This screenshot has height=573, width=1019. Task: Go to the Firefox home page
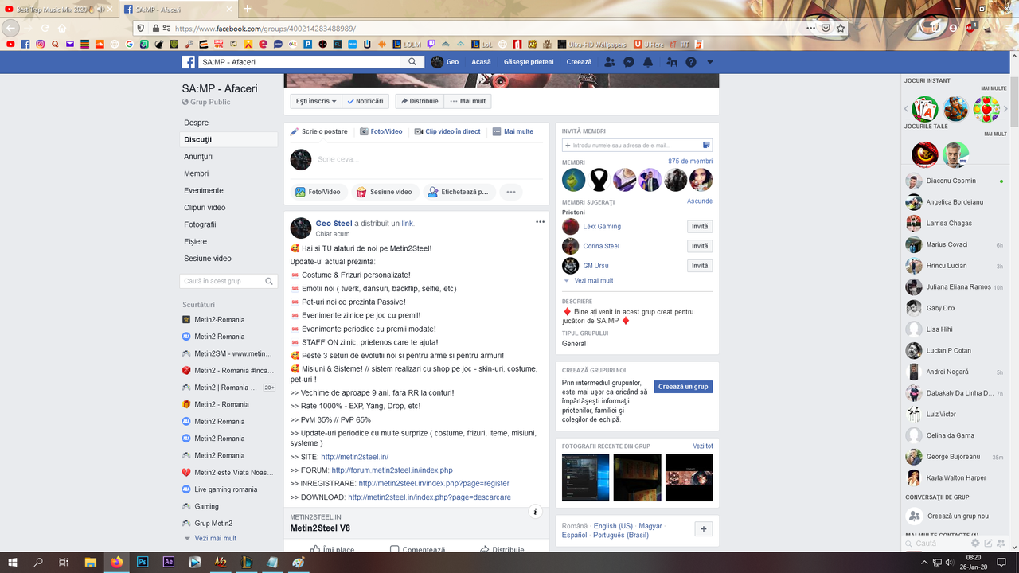point(62,28)
